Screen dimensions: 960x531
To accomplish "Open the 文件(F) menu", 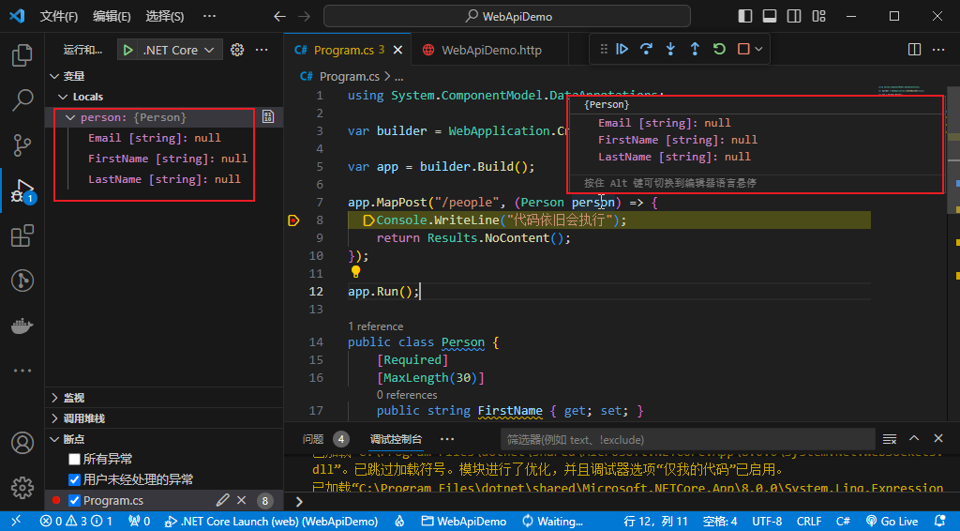I will 59,17.
